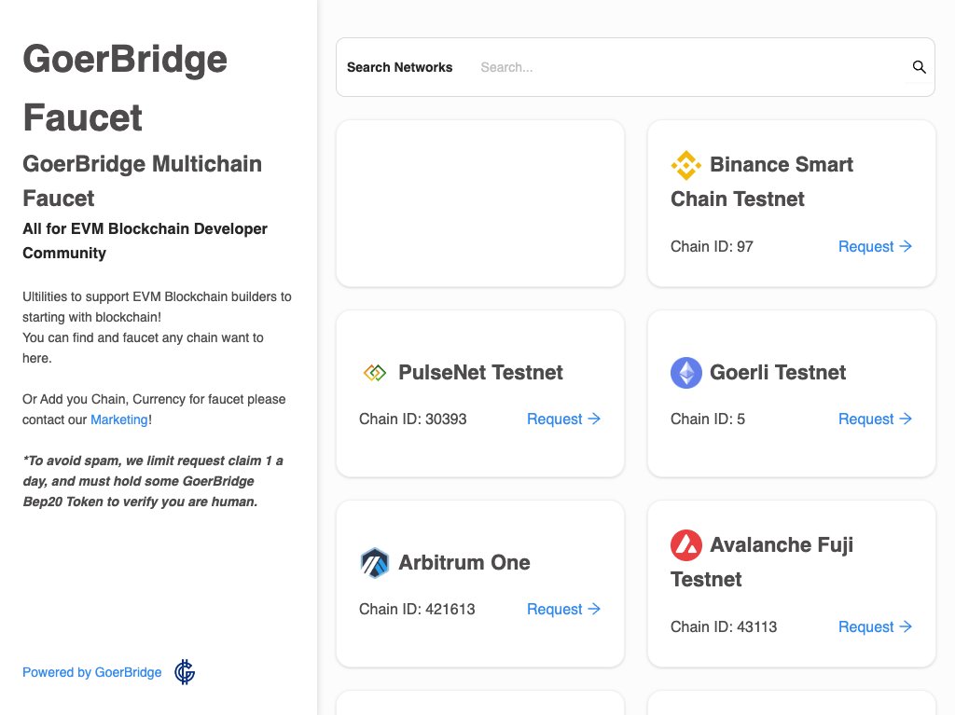Screen dimensions: 955x715
Task: Click the Chain ID: 43113 text
Action: [724, 626]
